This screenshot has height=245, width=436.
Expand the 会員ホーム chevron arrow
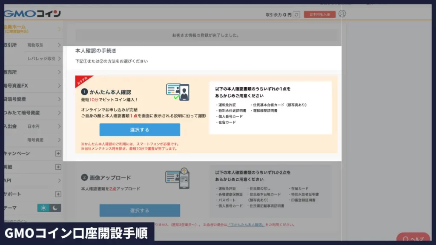coord(59,29)
